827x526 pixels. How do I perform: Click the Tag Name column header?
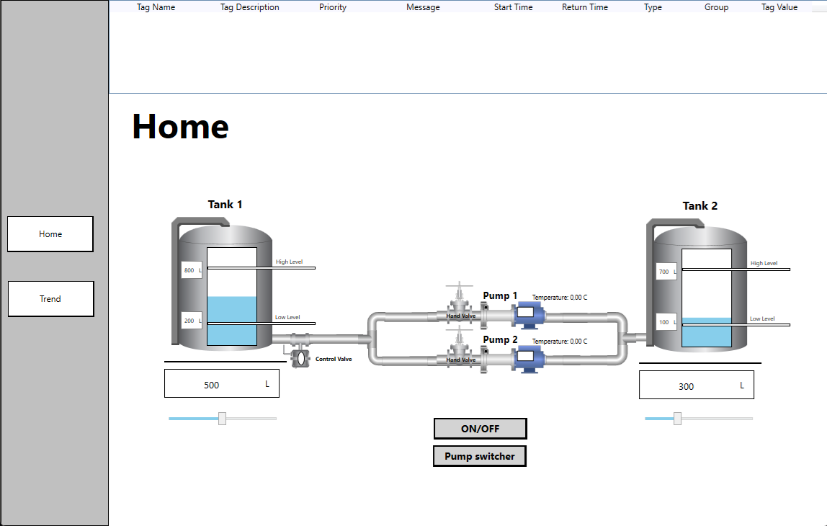coord(156,7)
